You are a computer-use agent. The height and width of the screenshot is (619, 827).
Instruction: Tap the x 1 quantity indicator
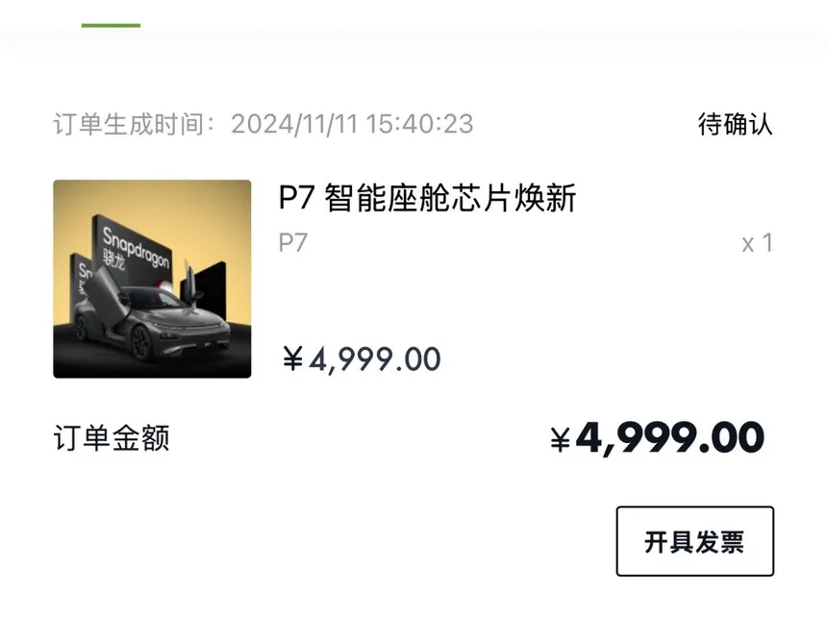point(757,243)
